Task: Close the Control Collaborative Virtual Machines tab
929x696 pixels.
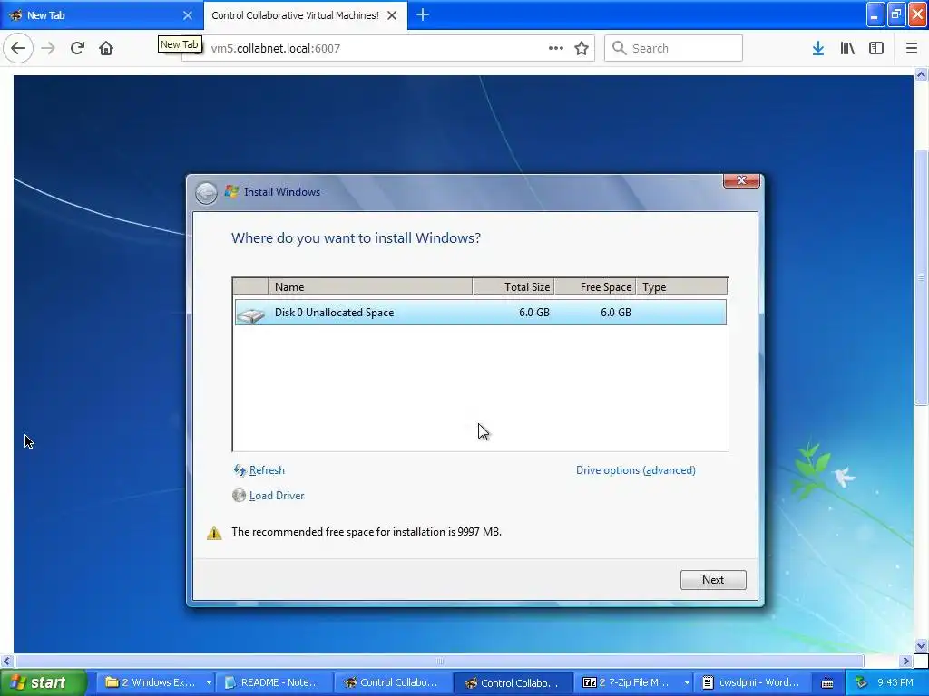Action: pos(392,15)
